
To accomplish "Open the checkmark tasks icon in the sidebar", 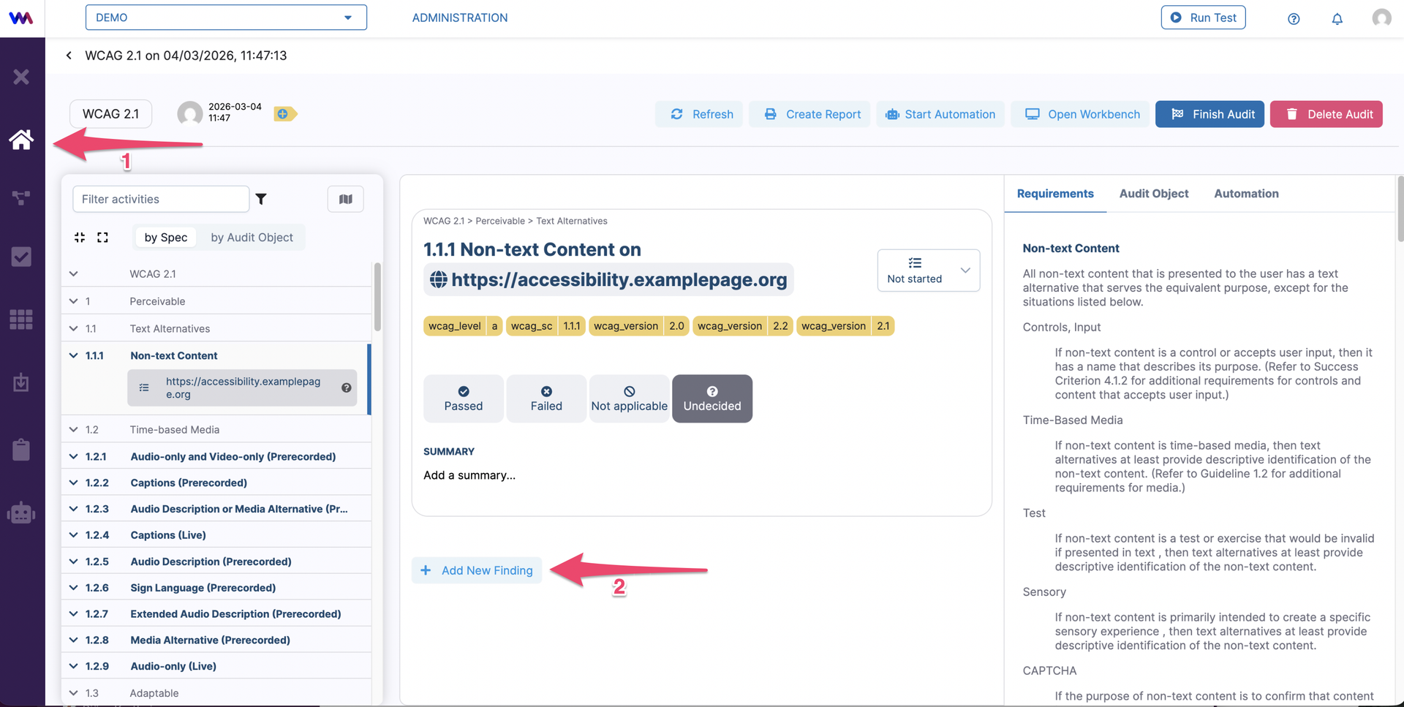I will (x=21, y=257).
